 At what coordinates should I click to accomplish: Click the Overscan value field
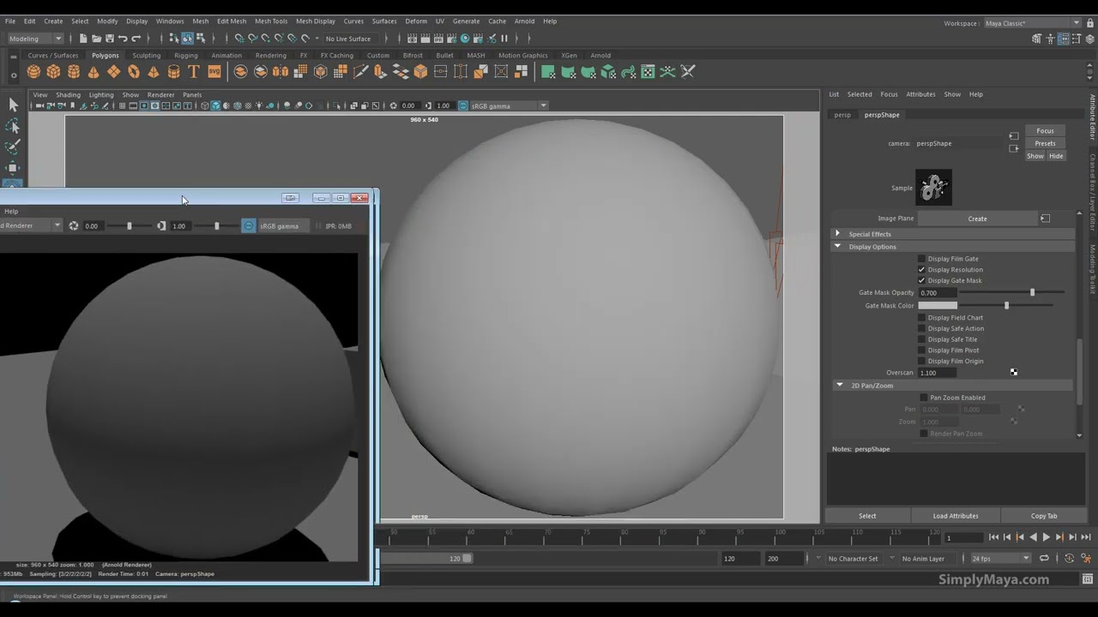click(938, 373)
